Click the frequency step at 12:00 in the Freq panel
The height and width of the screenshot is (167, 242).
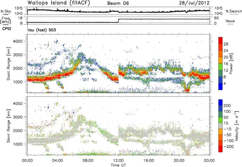118,20
